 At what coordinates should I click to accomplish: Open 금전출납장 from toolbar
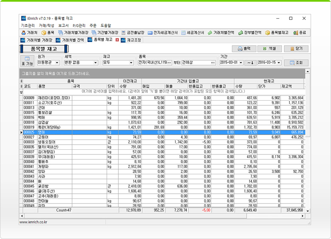pyautogui.click(x=133, y=33)
